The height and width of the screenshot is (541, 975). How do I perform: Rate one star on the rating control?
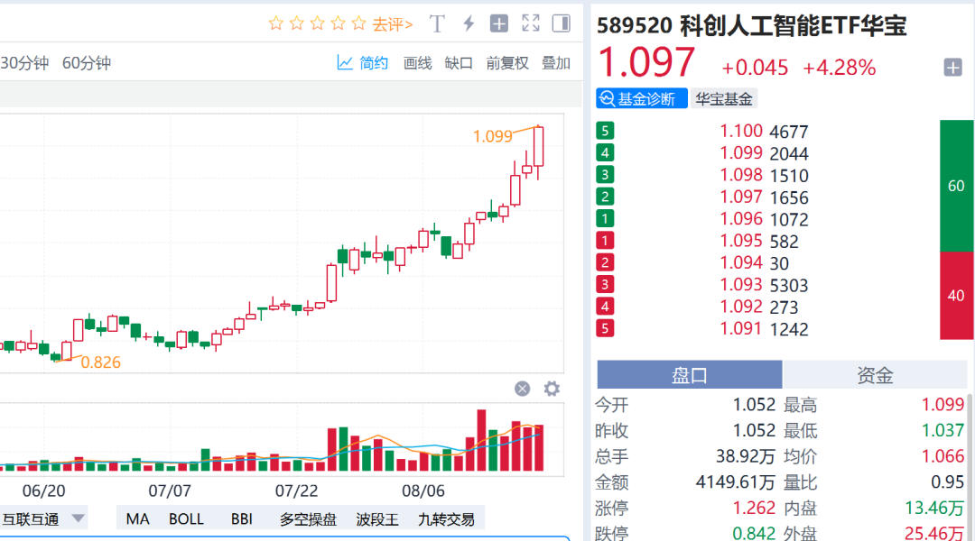[x=275, y=23]
